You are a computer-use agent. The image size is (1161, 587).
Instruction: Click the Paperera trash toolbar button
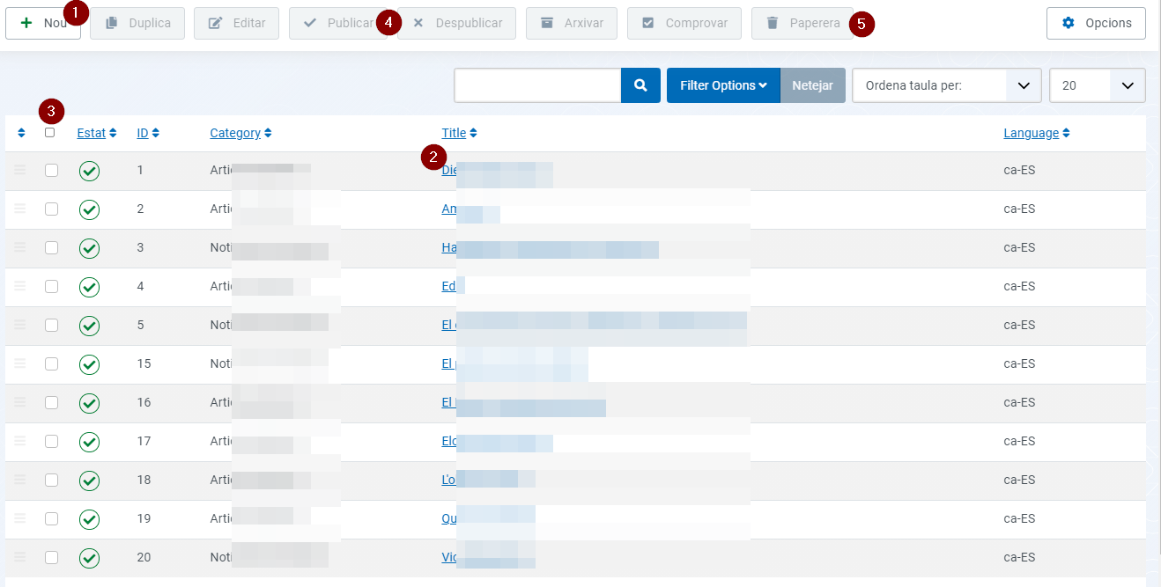pyautogui.click(x=802, y=23)
